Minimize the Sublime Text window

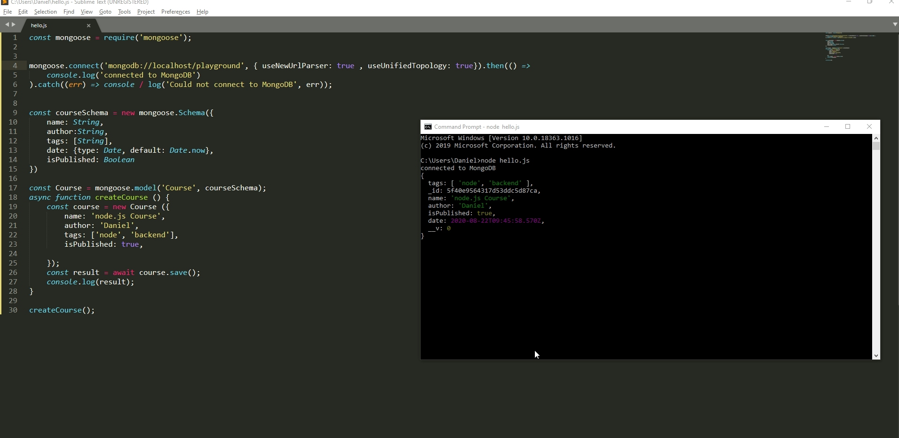[849, 2]
